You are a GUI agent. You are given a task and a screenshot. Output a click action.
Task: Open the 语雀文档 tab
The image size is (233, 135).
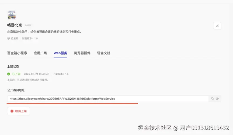click(x=104, y=53)
